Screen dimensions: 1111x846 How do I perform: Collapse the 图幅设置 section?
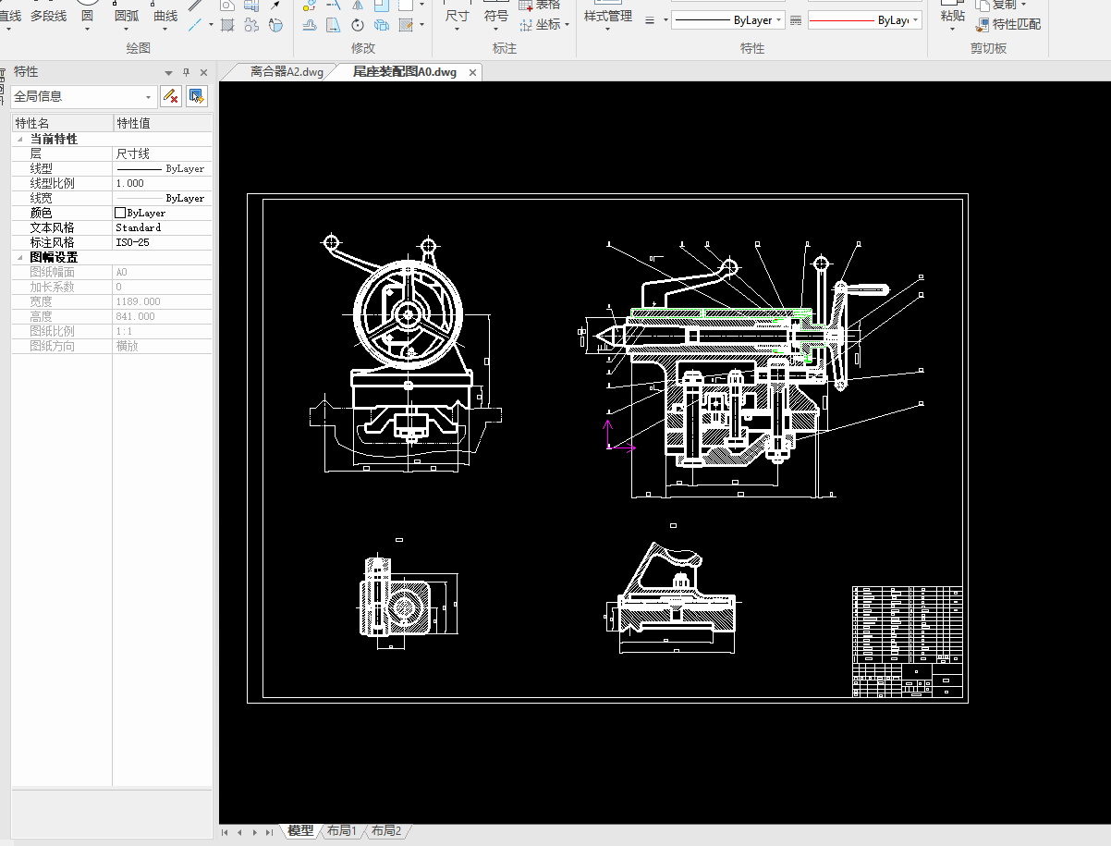coord(20,258)
